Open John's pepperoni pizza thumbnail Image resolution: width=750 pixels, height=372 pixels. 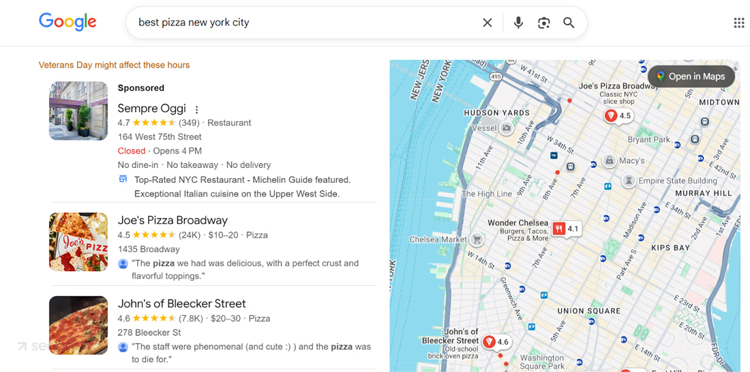click(78, 325)
